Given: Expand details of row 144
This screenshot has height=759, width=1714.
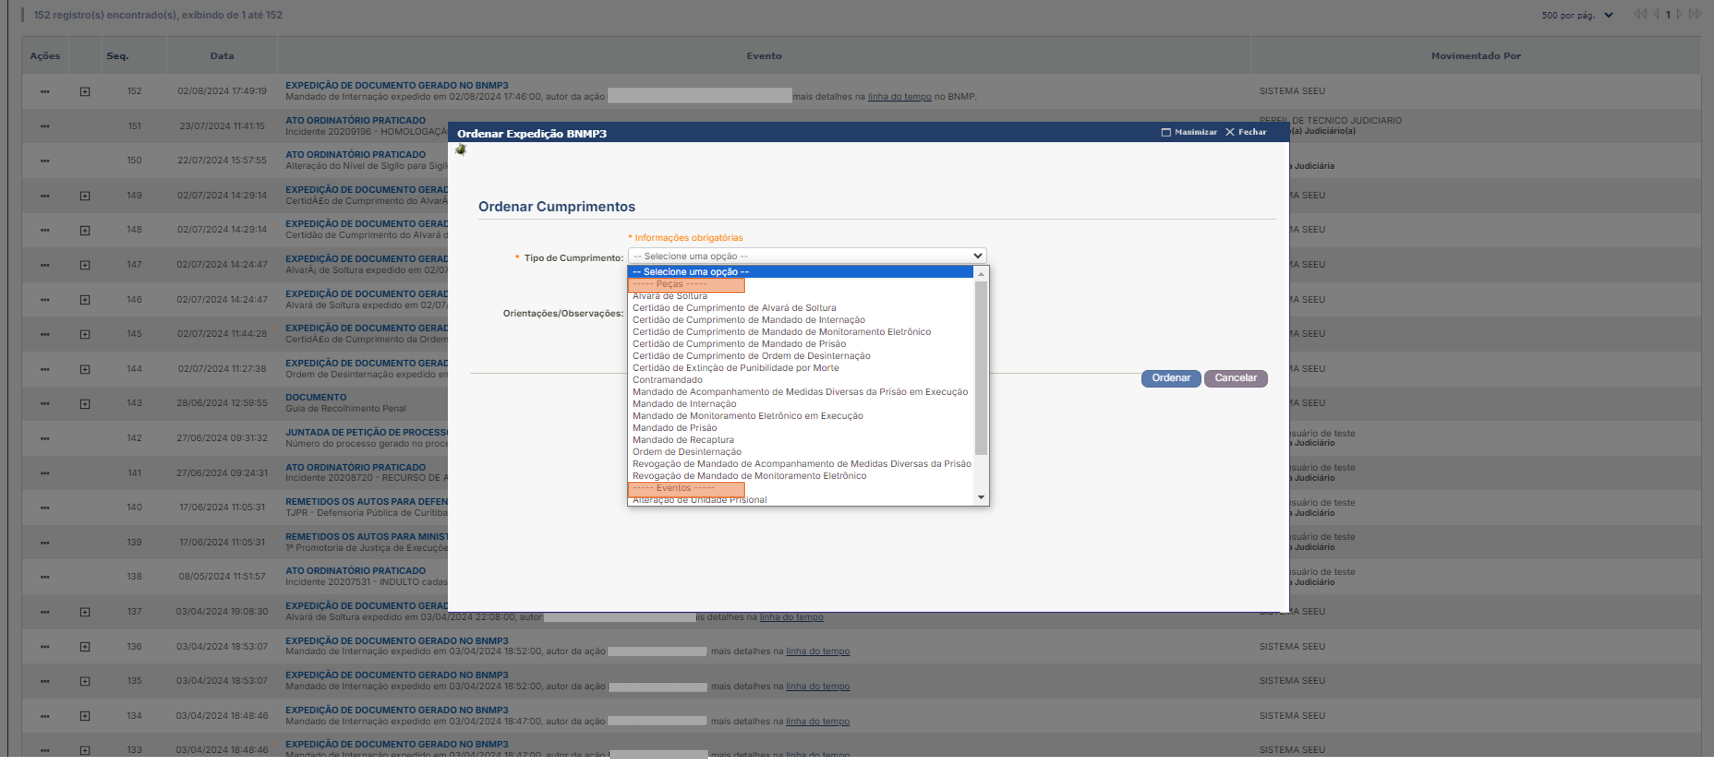Looking at the screenshot, I should (x=85, y=369).
